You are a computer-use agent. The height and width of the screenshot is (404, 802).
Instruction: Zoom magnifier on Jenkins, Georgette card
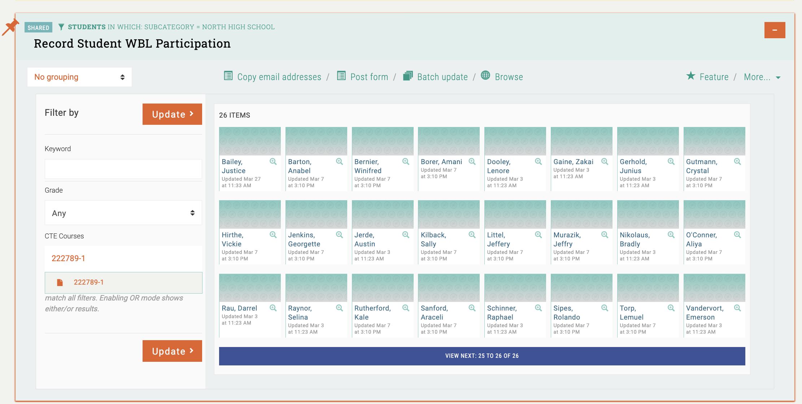[x=340, y=235]
